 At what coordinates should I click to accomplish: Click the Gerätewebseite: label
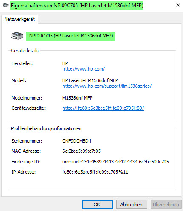(29, 108)
